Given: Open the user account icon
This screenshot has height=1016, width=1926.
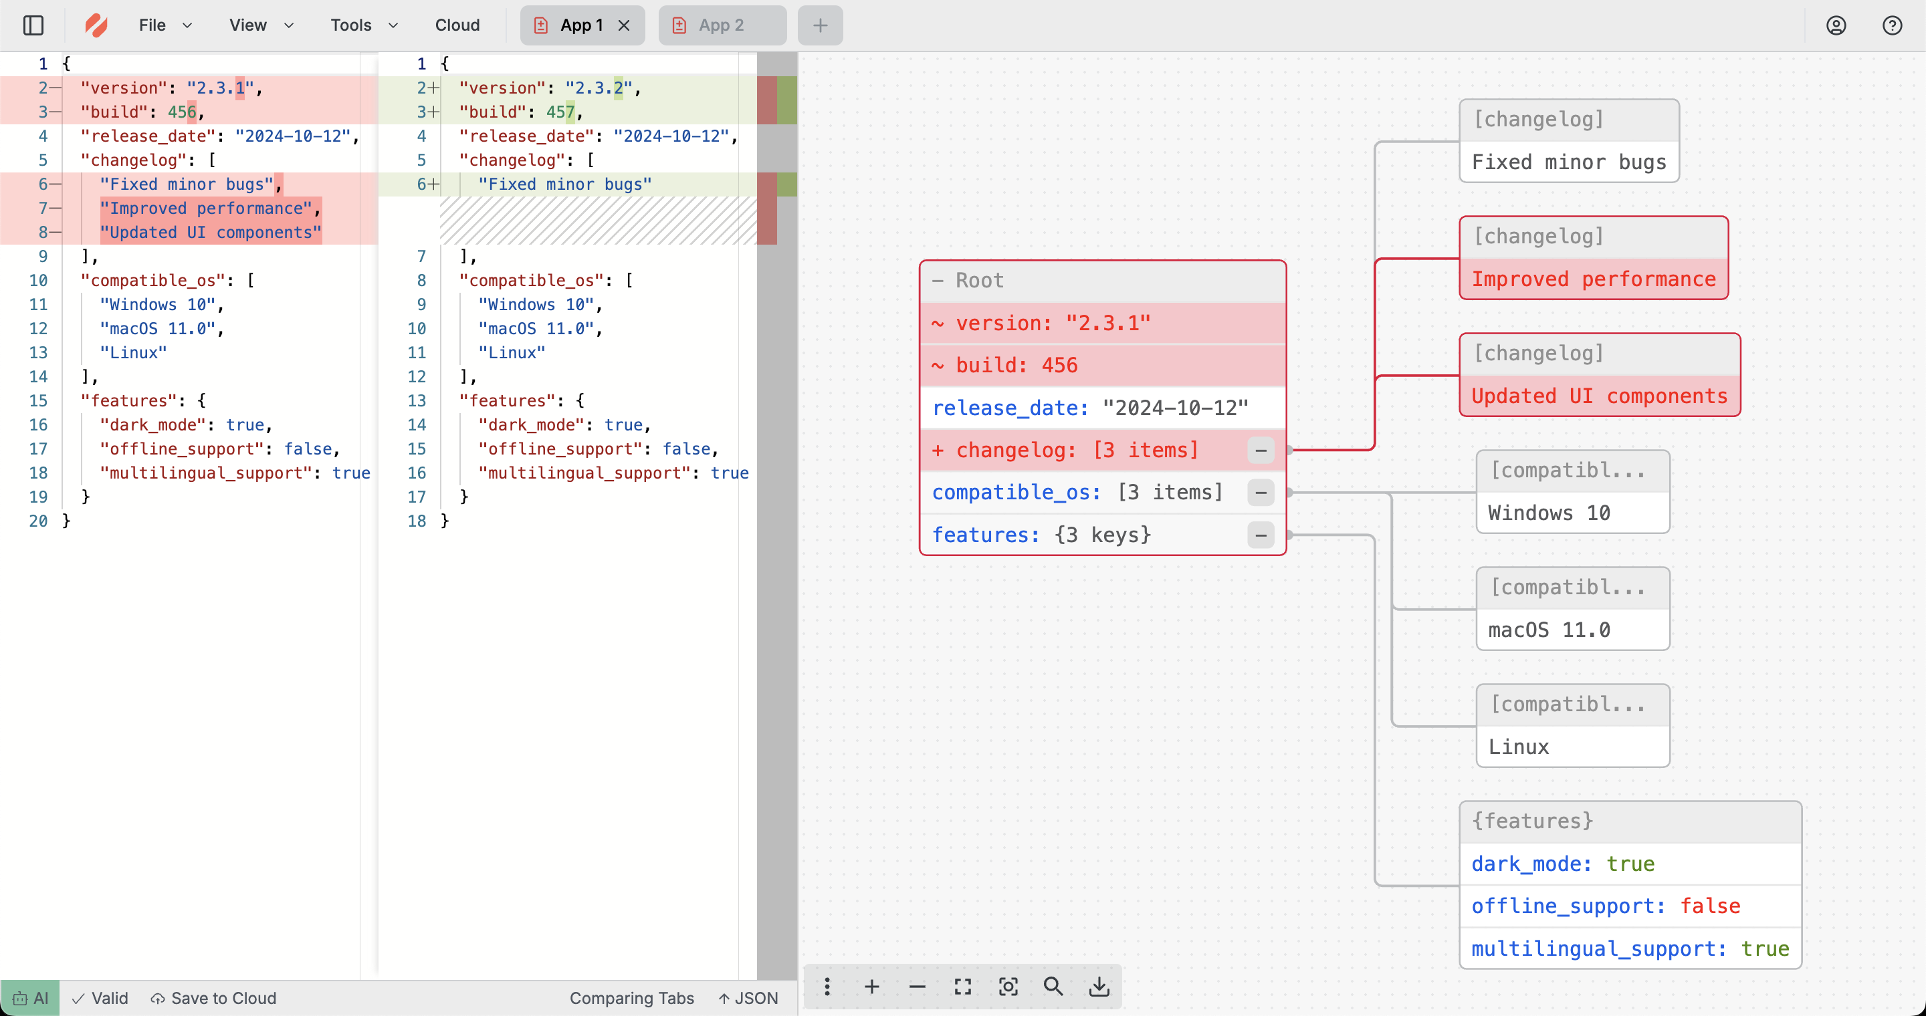Looking at the screenshot, I should click(1836, 25).
